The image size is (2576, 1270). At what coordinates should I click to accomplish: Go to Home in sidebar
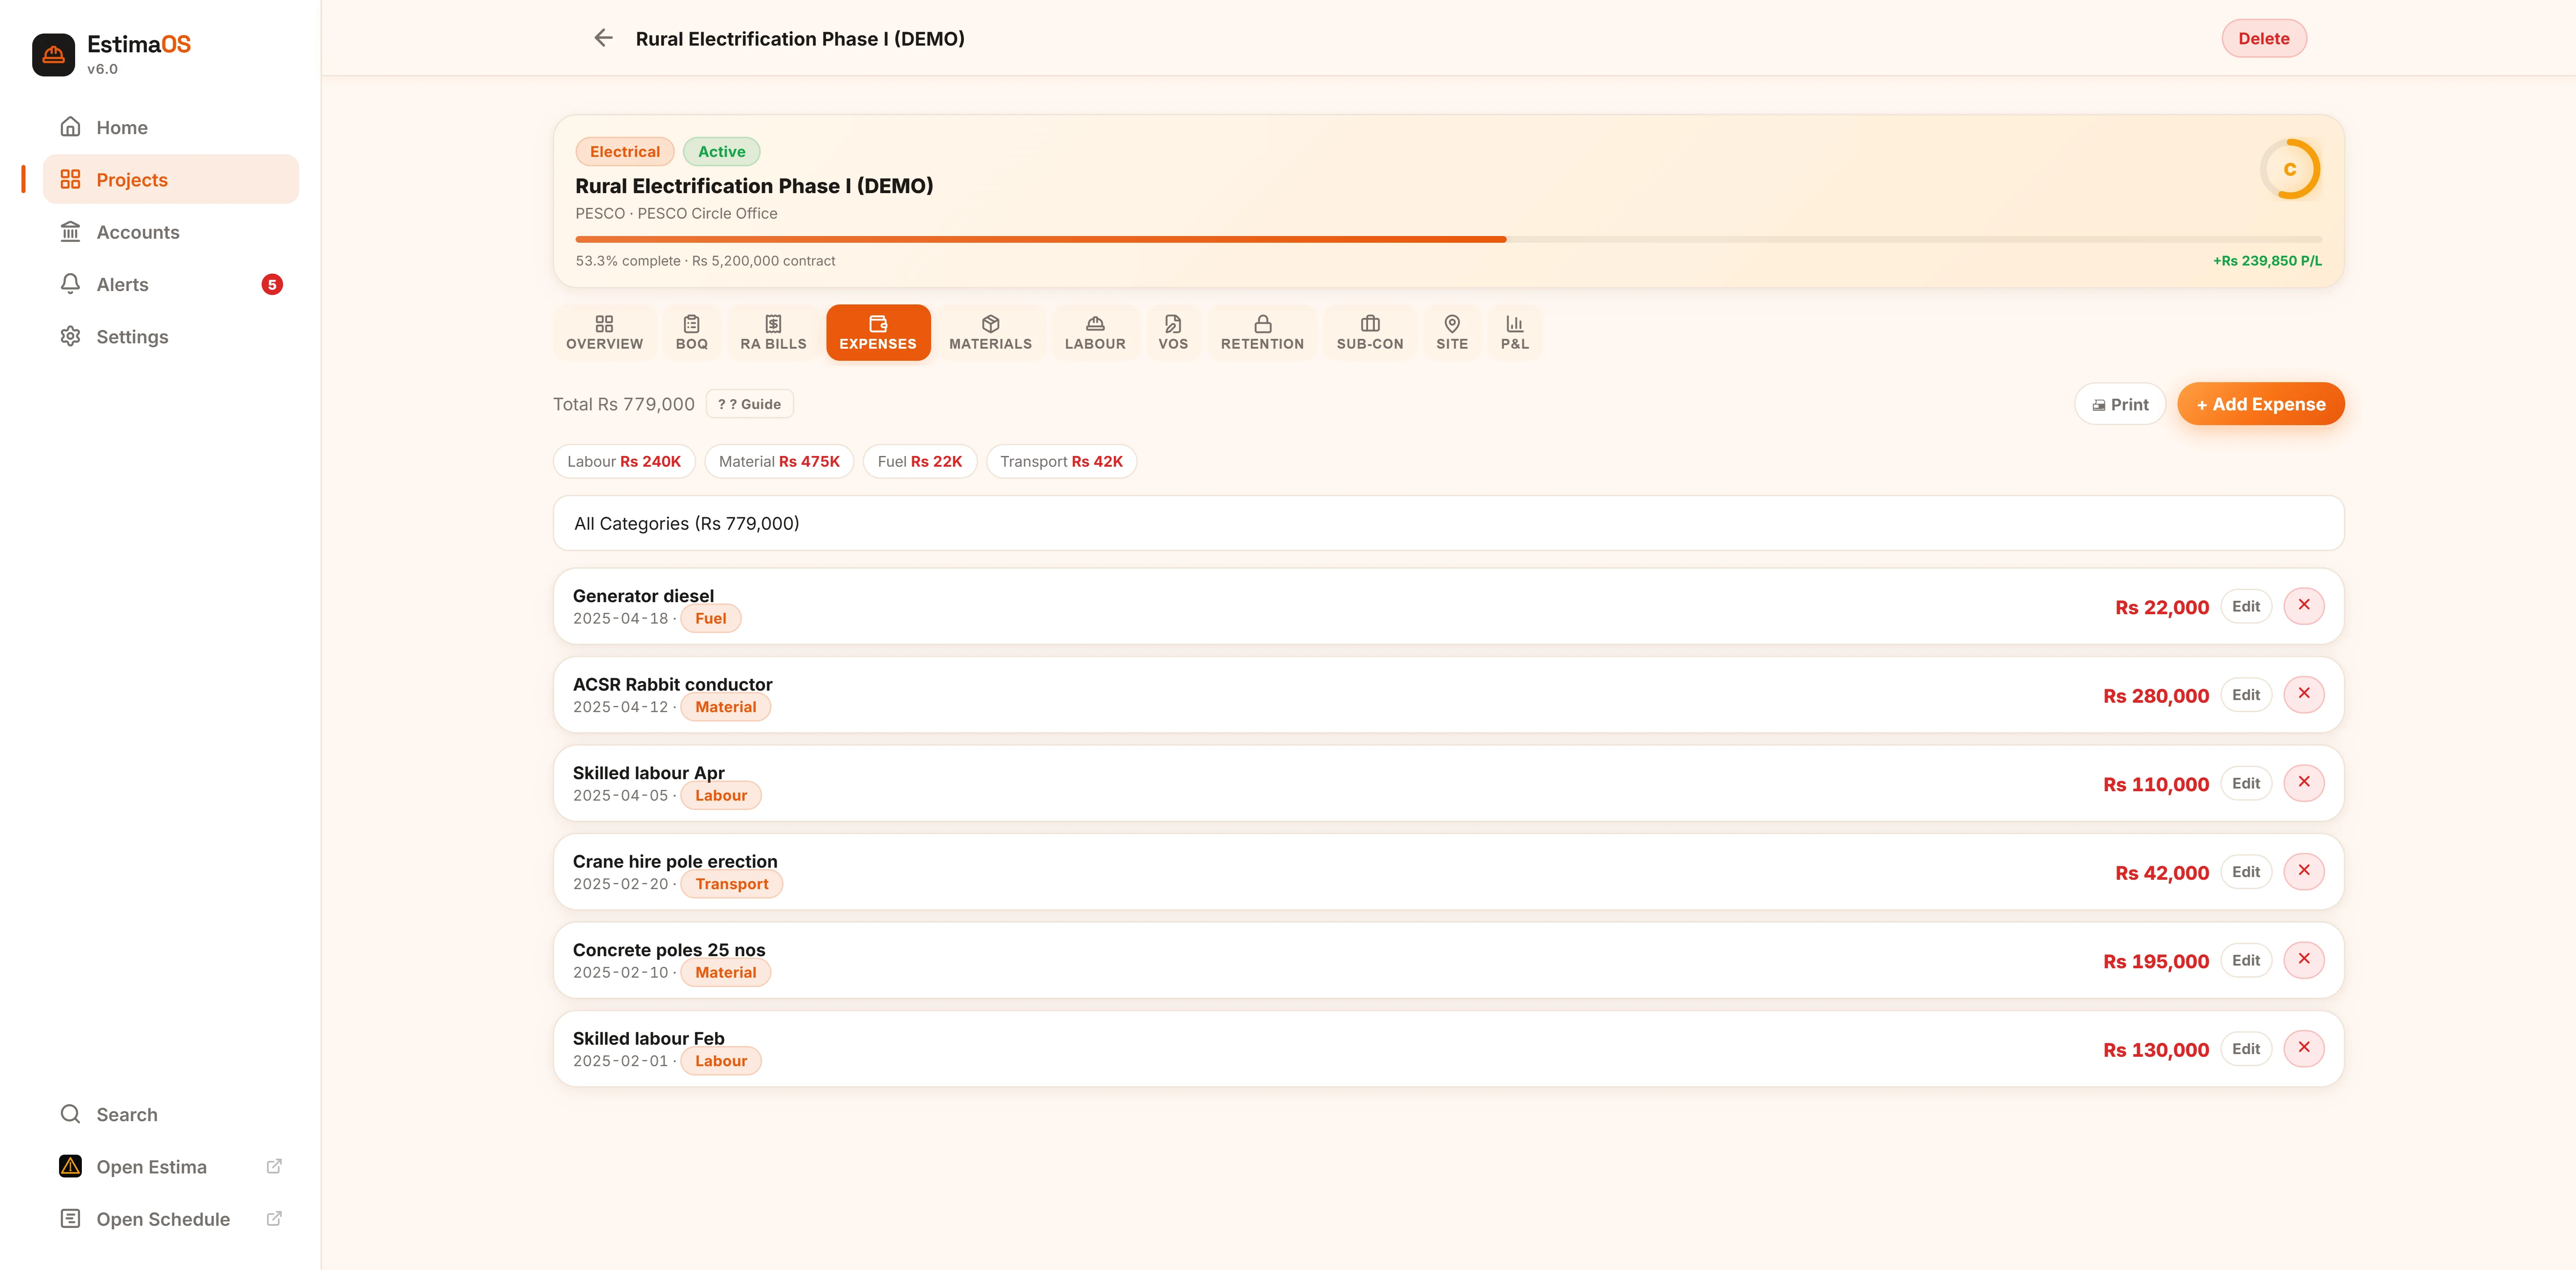tap(171, 127)
